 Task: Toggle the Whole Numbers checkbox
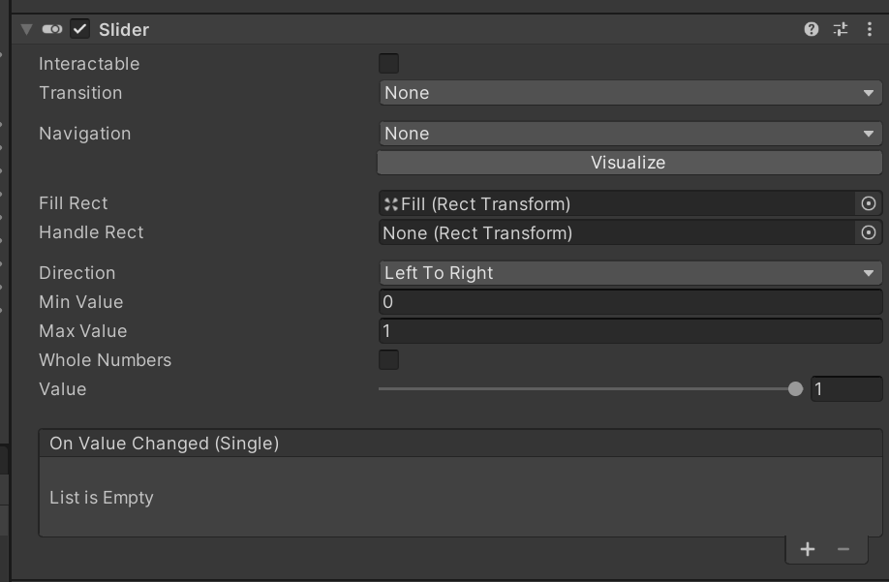tap(387, 359)
